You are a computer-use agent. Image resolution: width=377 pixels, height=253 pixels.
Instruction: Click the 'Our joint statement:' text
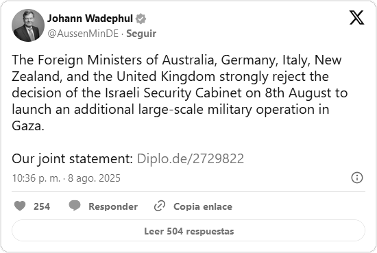[73, 159]
